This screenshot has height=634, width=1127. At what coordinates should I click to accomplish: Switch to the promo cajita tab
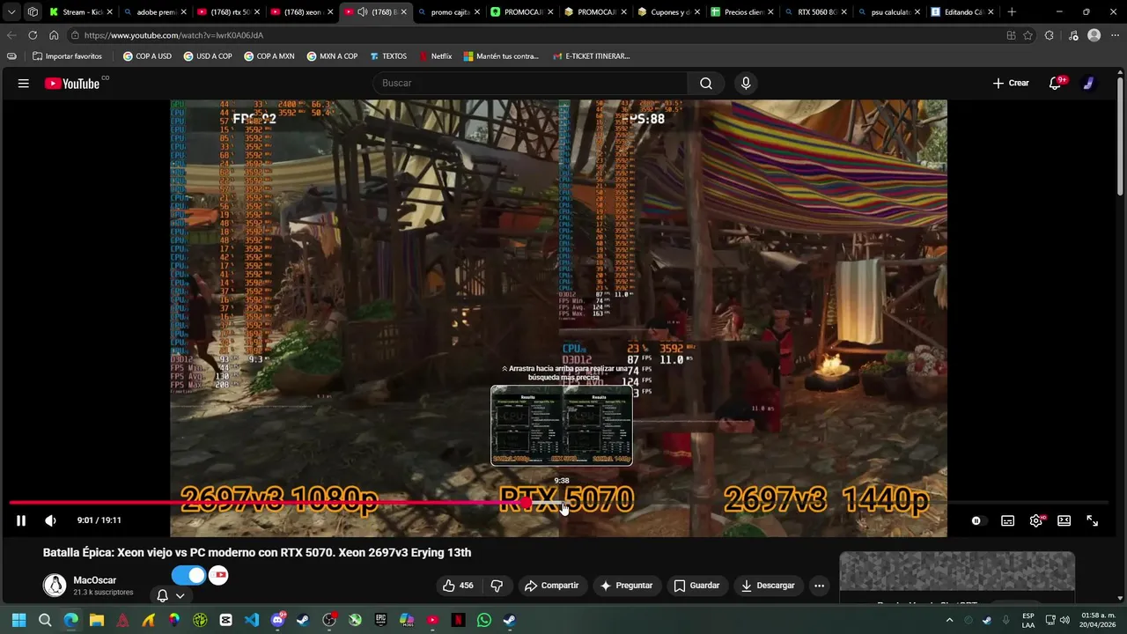point(448,12)
